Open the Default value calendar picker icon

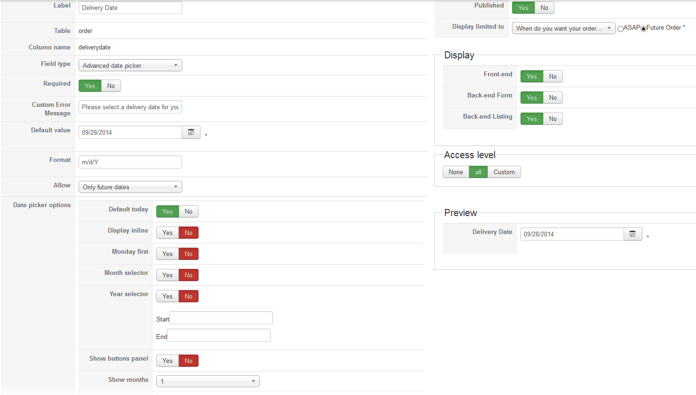191,132
